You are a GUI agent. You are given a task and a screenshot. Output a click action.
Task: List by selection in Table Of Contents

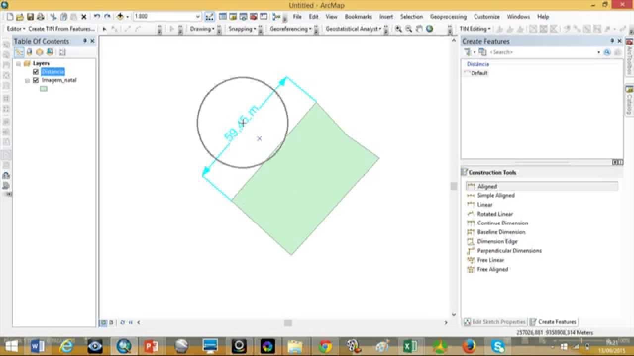(x=50, y=52)
